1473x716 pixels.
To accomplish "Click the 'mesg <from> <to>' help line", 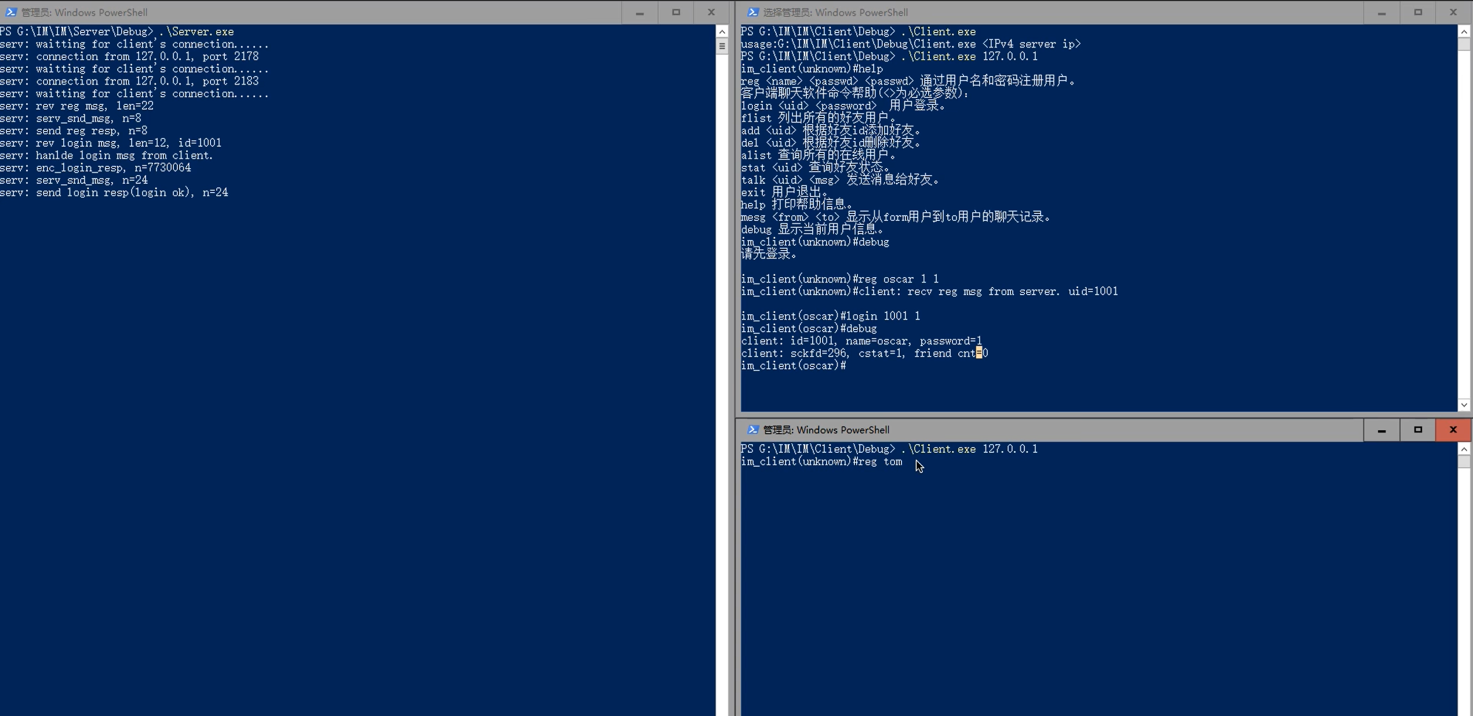I will (x=896, y=217).
